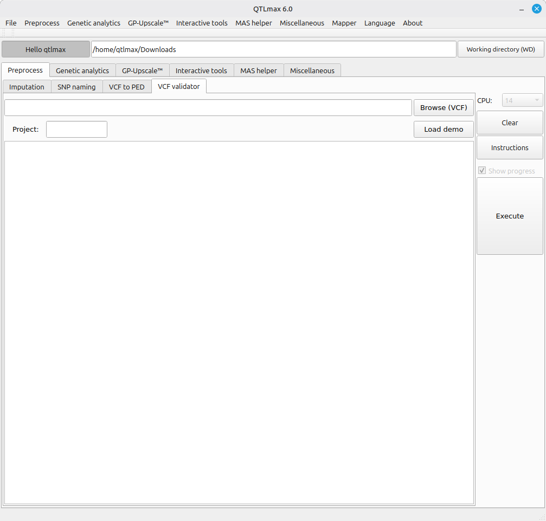Open the GP-Upscale menu
The height and width of the screenshot is (521, 546).
click(x=148, y=23)
